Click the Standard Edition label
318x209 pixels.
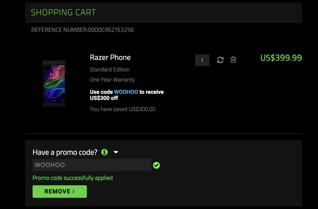tap(110, 69)
